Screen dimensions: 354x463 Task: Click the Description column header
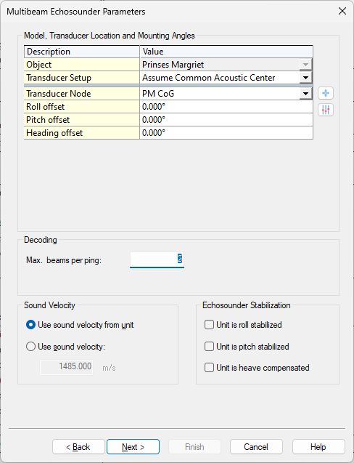pos(82,52)
